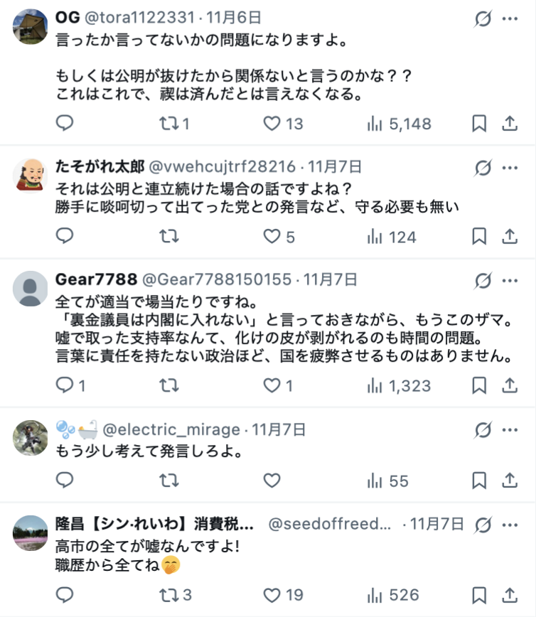
Task: Reply to OG's tweet
Action: [65, 124]
